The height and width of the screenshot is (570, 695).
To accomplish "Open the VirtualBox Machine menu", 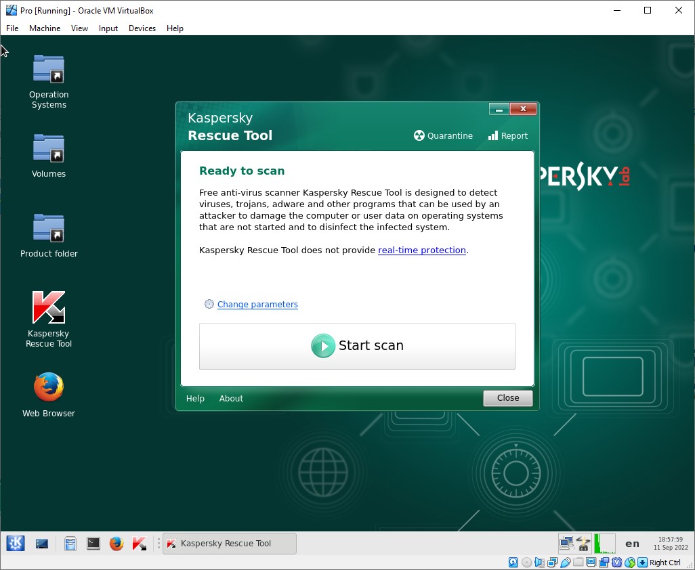I will click(45, 28).
